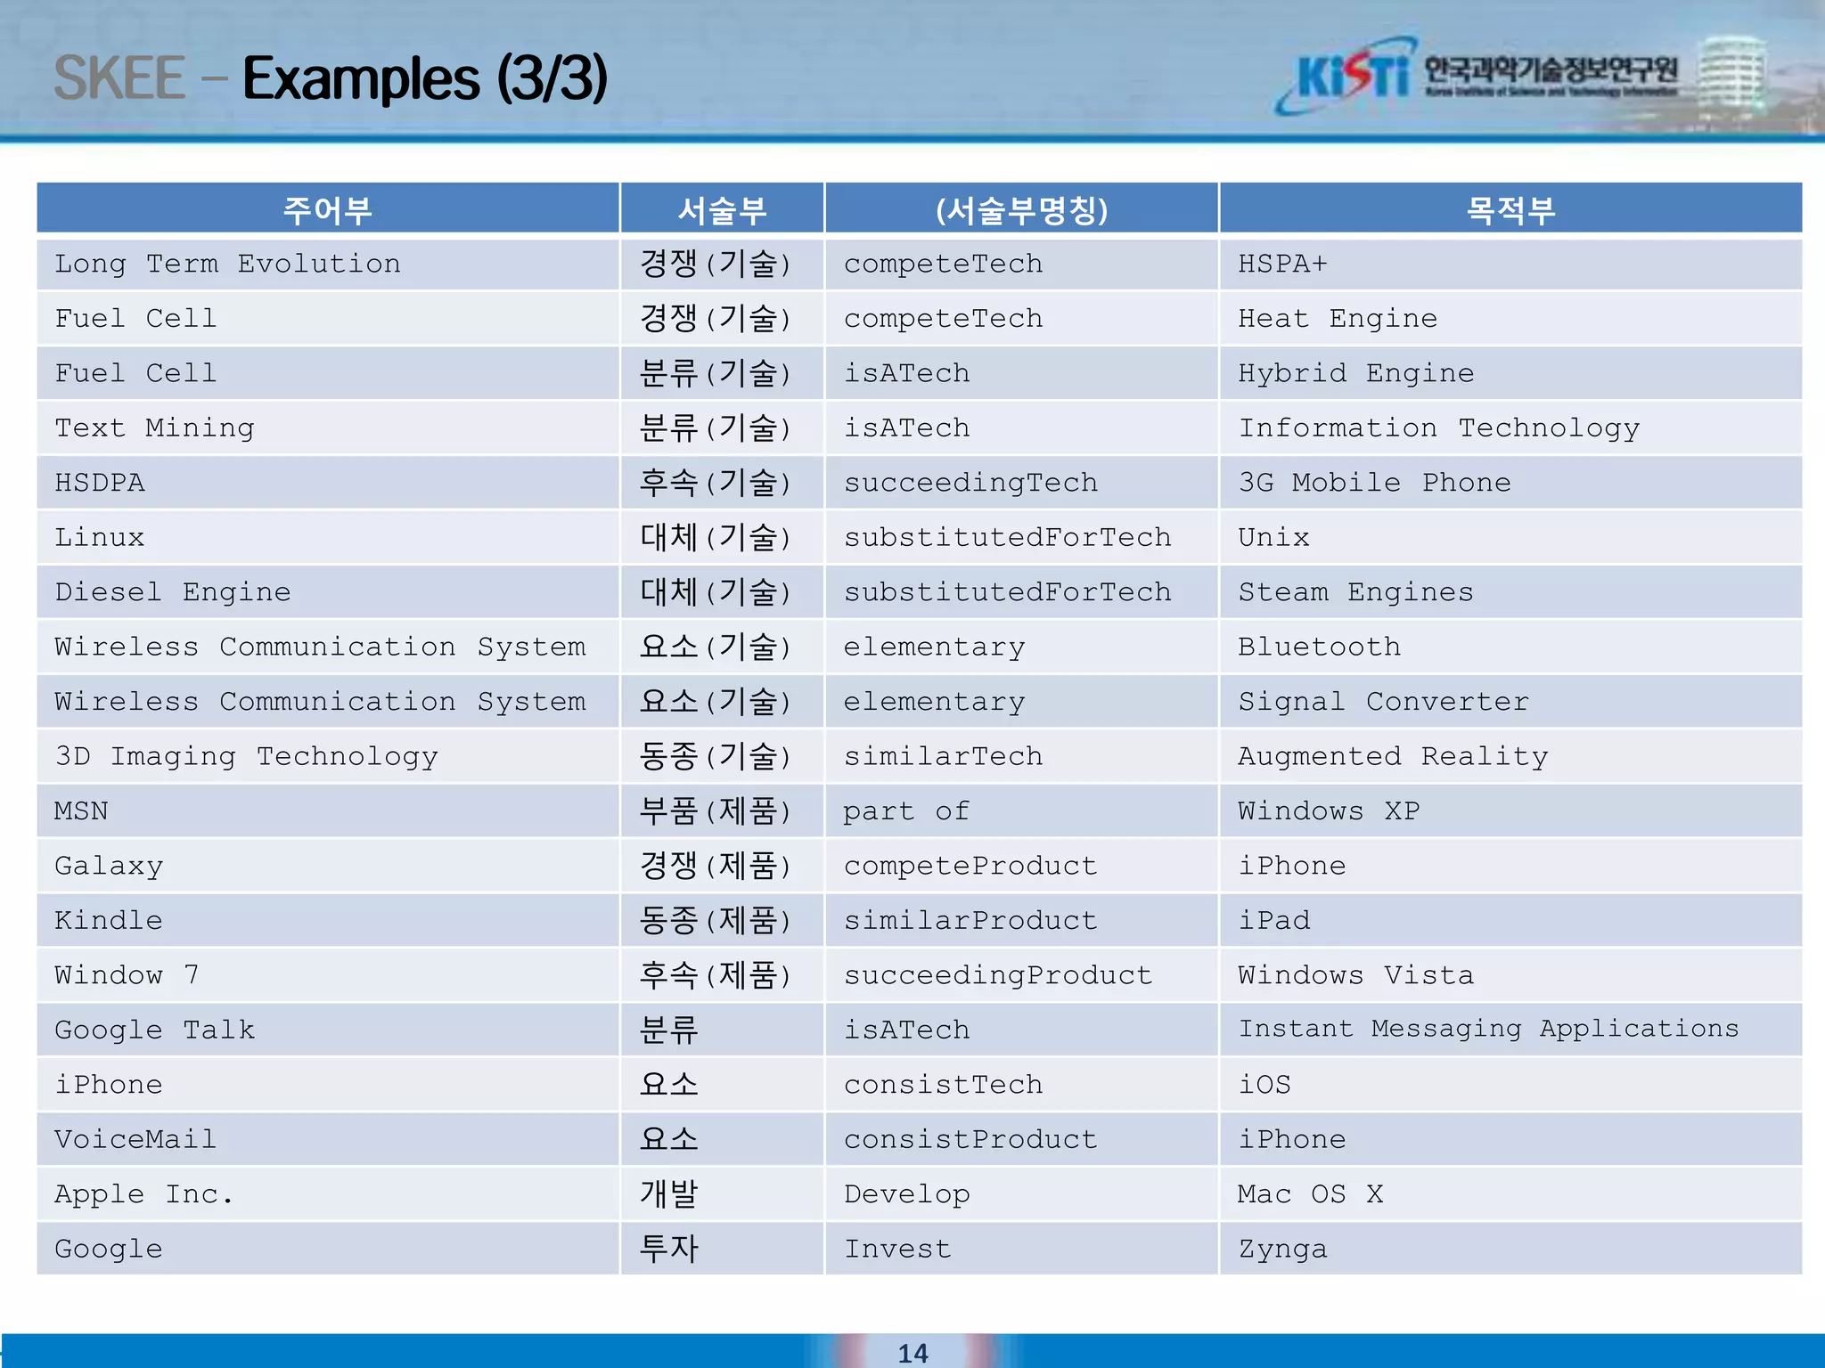Click the 'similarProduct' cell
Image resolution: width=1825 pixels, height=1368 pixels.
[x=1021, y=921]
